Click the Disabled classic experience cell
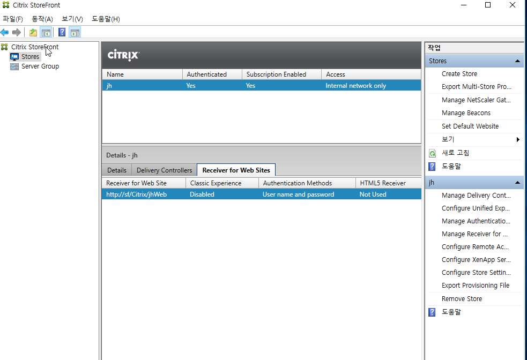The width and height of the screenshot is (527, 360). pyautogui.click(x=202, y=194)
